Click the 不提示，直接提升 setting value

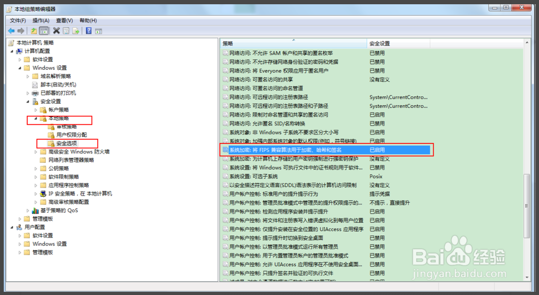pos(389,203)
